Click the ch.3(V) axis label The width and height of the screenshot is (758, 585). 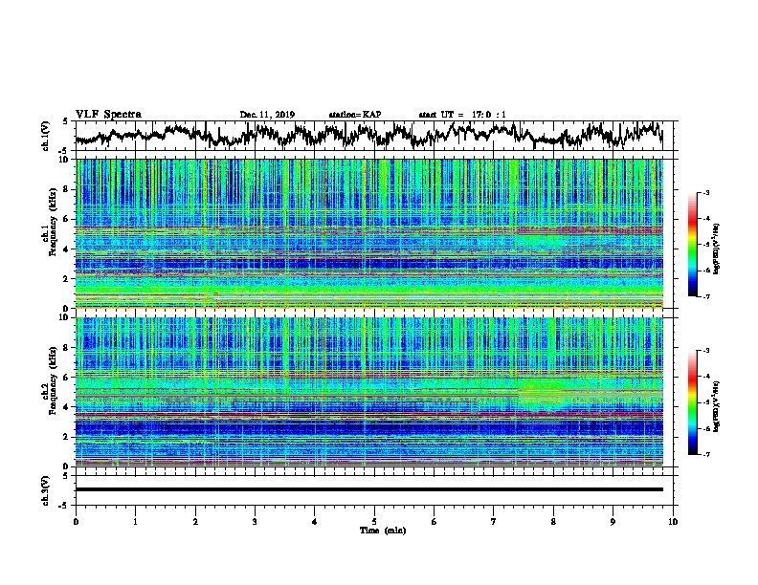tap(46, 490)
